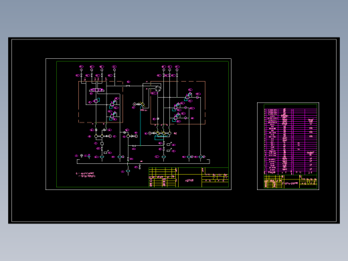Click the lowest diamond filter symbol below the tank line
This screenshot has height=261, width=348.
click(x=128, y=171)
